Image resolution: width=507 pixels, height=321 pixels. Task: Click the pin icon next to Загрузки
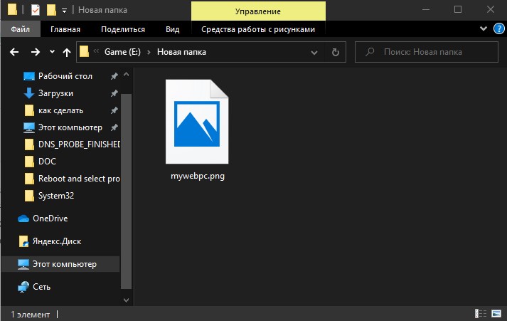pyautogui.click(x=114, y=93)
